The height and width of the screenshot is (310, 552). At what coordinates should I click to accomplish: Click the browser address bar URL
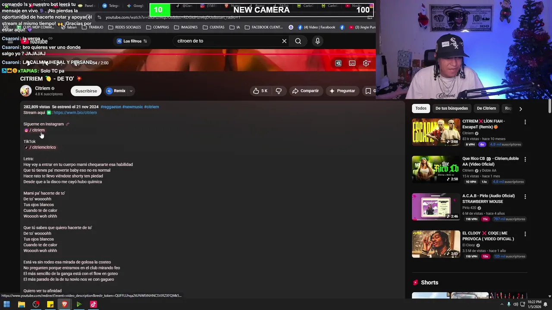(172, 17)
